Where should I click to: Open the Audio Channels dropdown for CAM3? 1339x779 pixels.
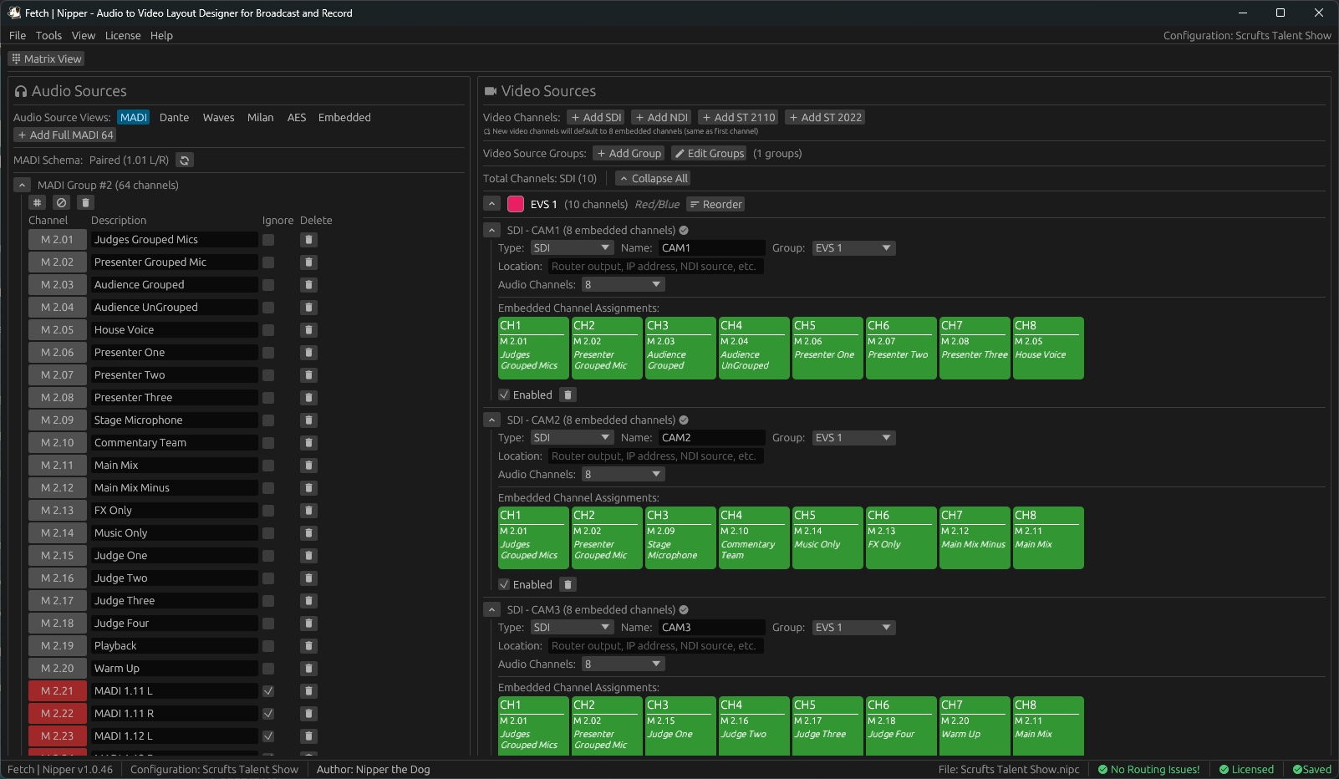[x=623, y=663]
